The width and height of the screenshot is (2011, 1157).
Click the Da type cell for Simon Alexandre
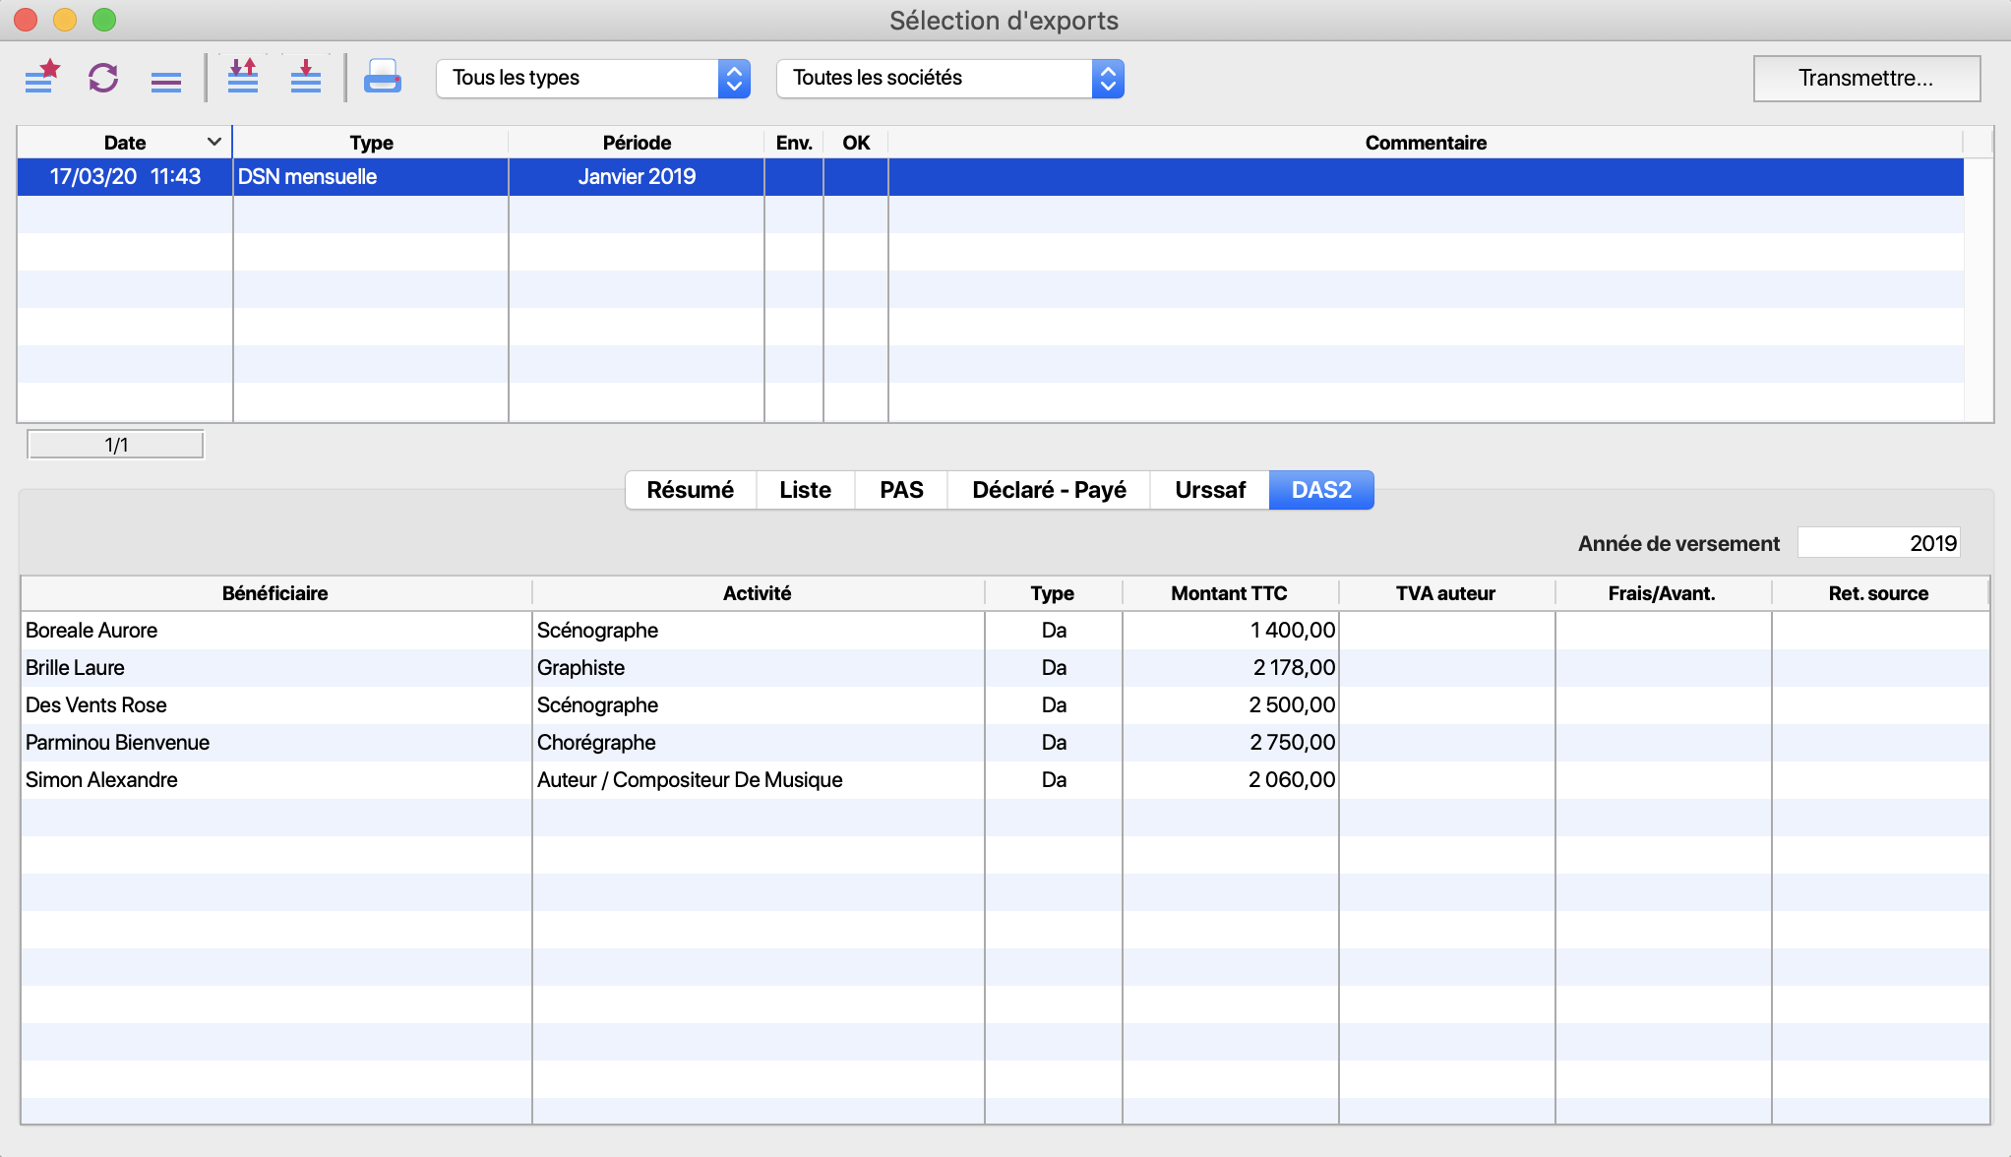point(1054,780)
